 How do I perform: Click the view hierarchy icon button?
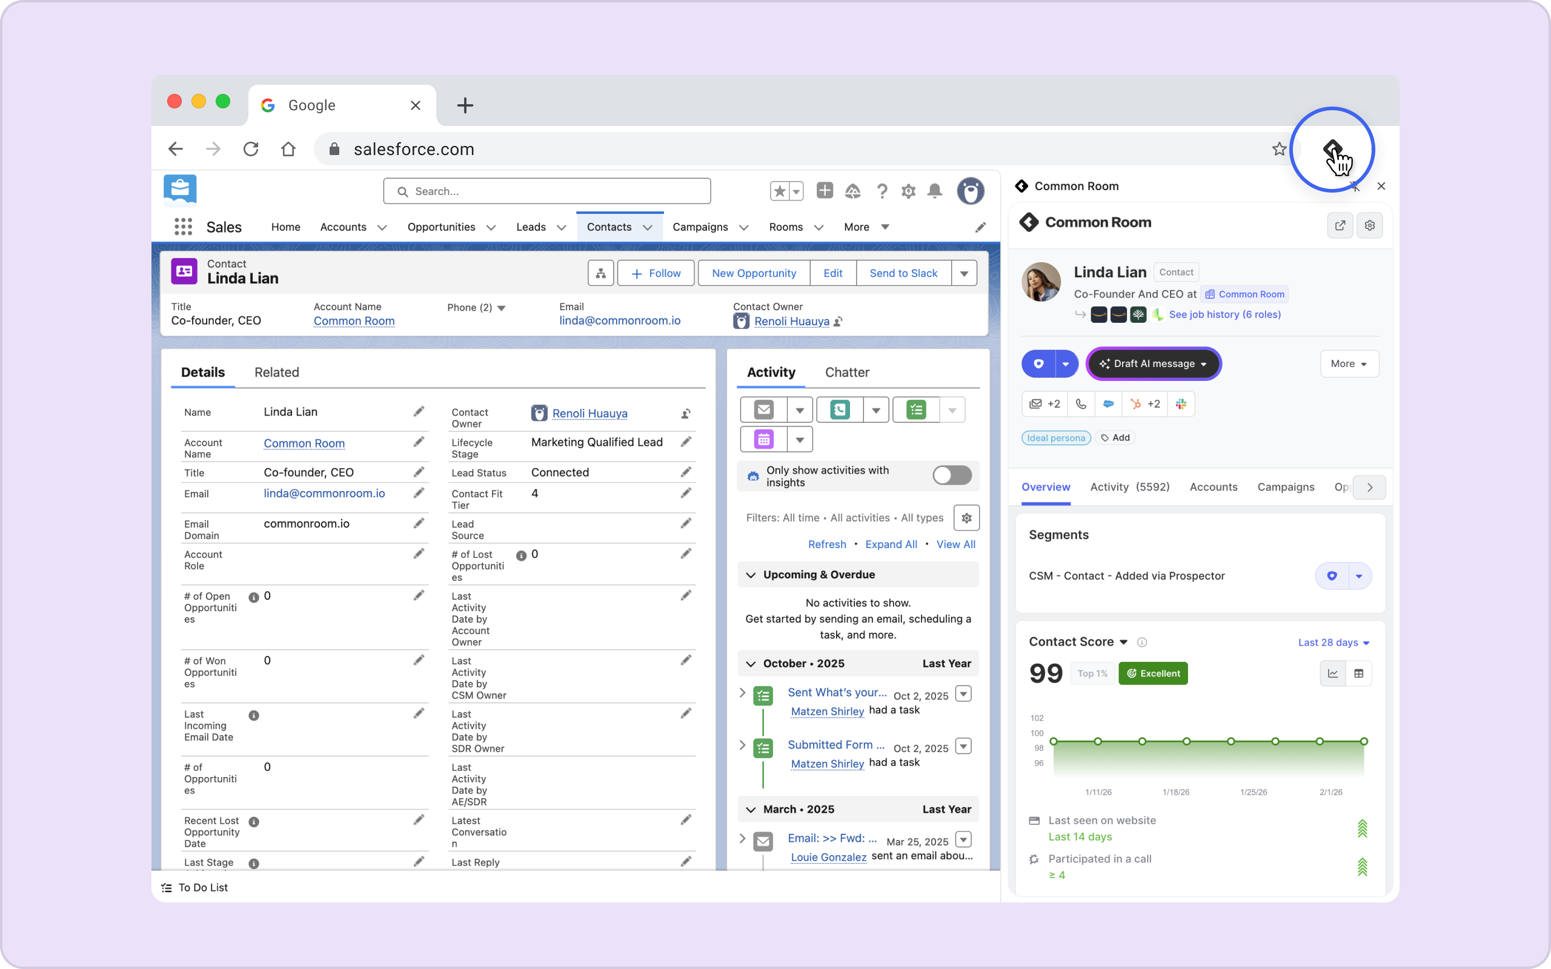click(600, 273)
